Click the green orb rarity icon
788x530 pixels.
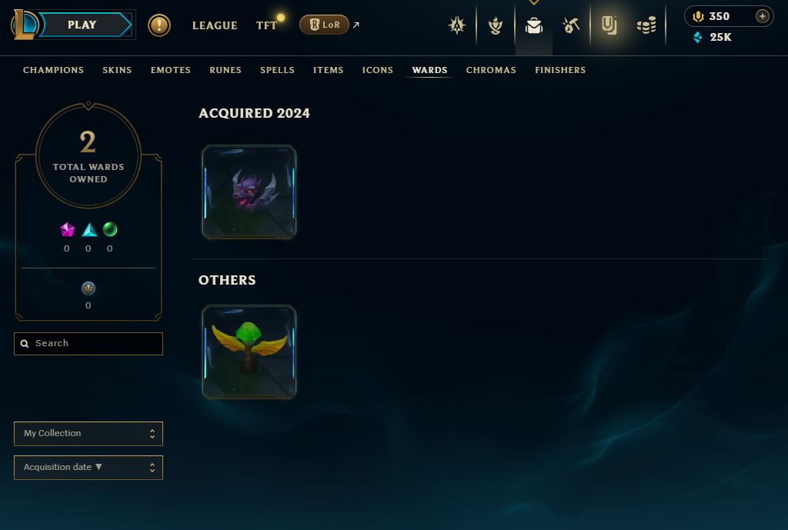pyautogui.click(x=110, y=229)
